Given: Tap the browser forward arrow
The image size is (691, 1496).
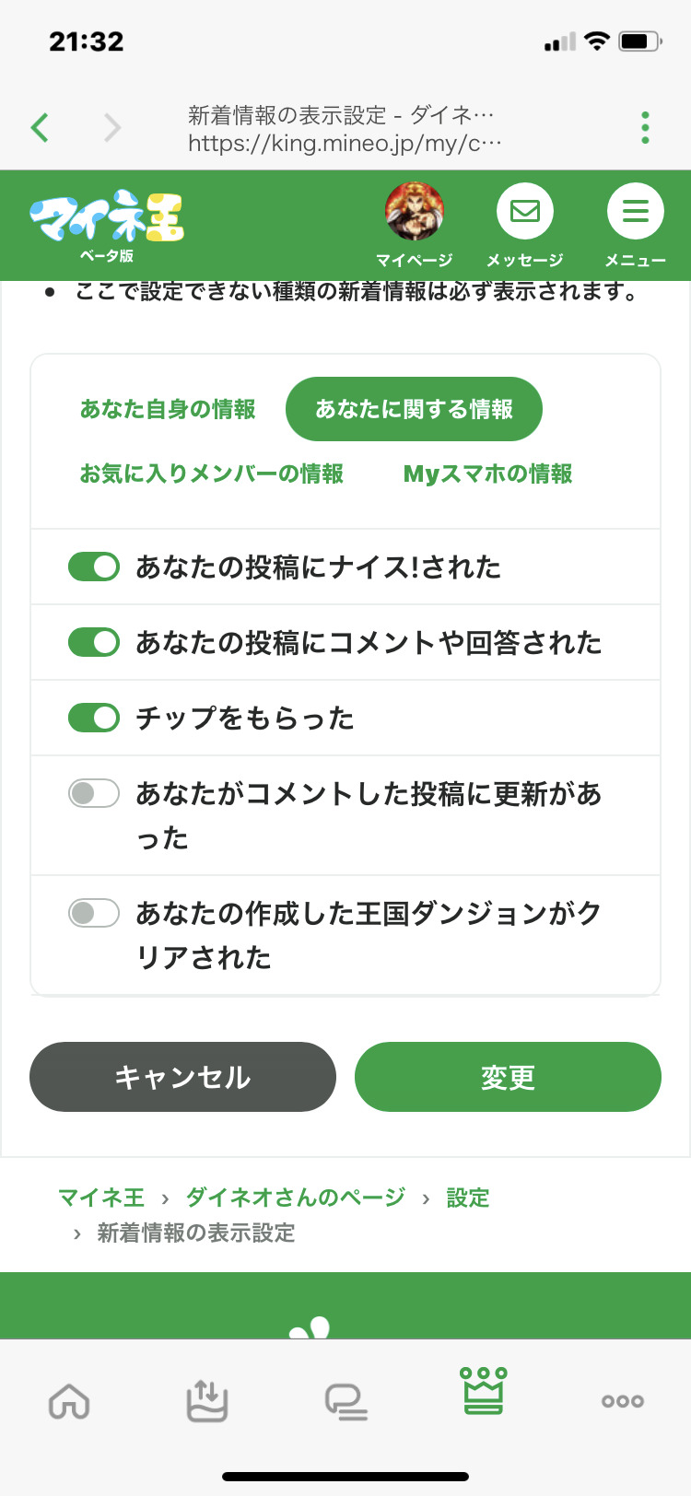Looking at the screenshot, I should [x=111, y=127].
